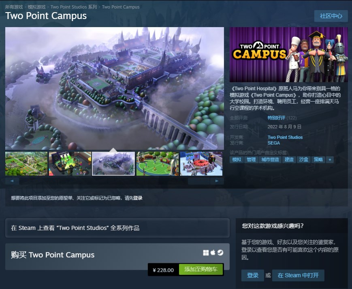352x289 pixels.
Task: Click the screenshot carousel scrollbar track
Action: [103, 181]
